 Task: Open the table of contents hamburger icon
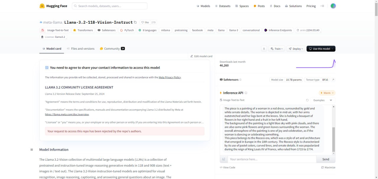click(x=32, y=150)
